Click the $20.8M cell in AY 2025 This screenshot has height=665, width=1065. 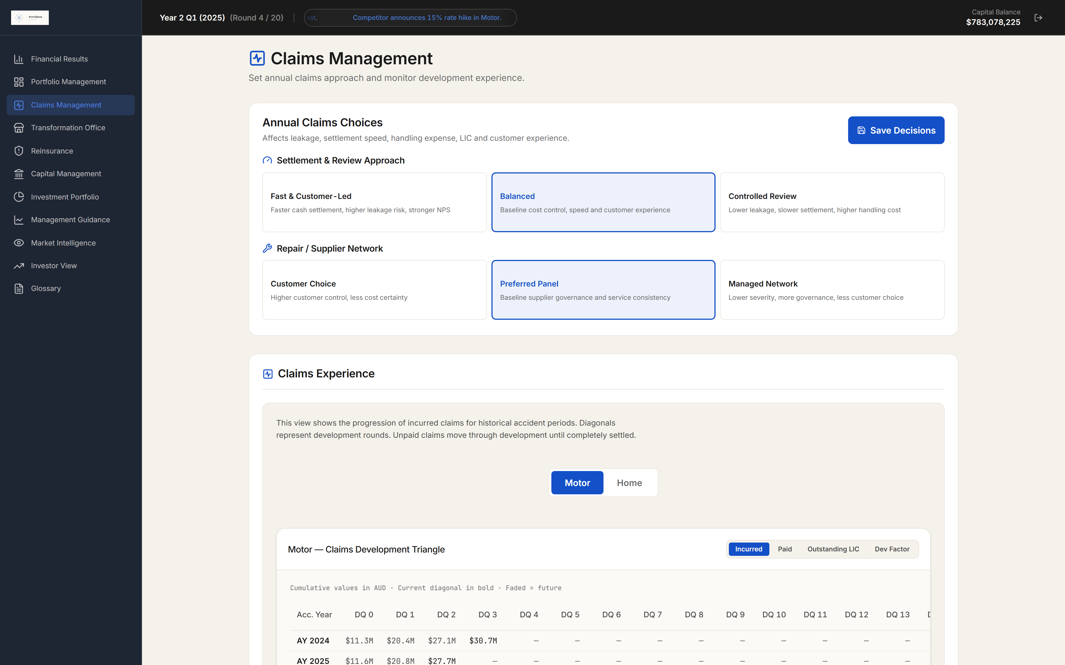400,661
